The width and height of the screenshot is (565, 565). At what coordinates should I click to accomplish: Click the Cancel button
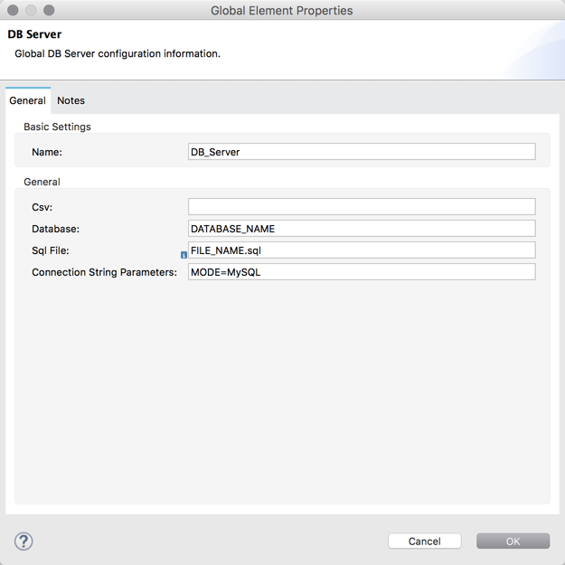(425, 541)
